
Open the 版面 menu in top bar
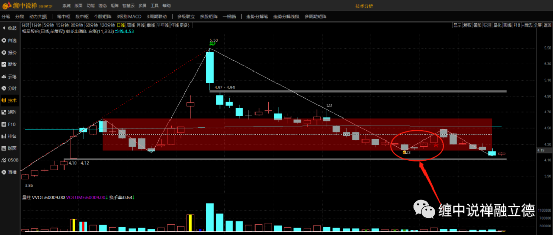coord(78,6)
